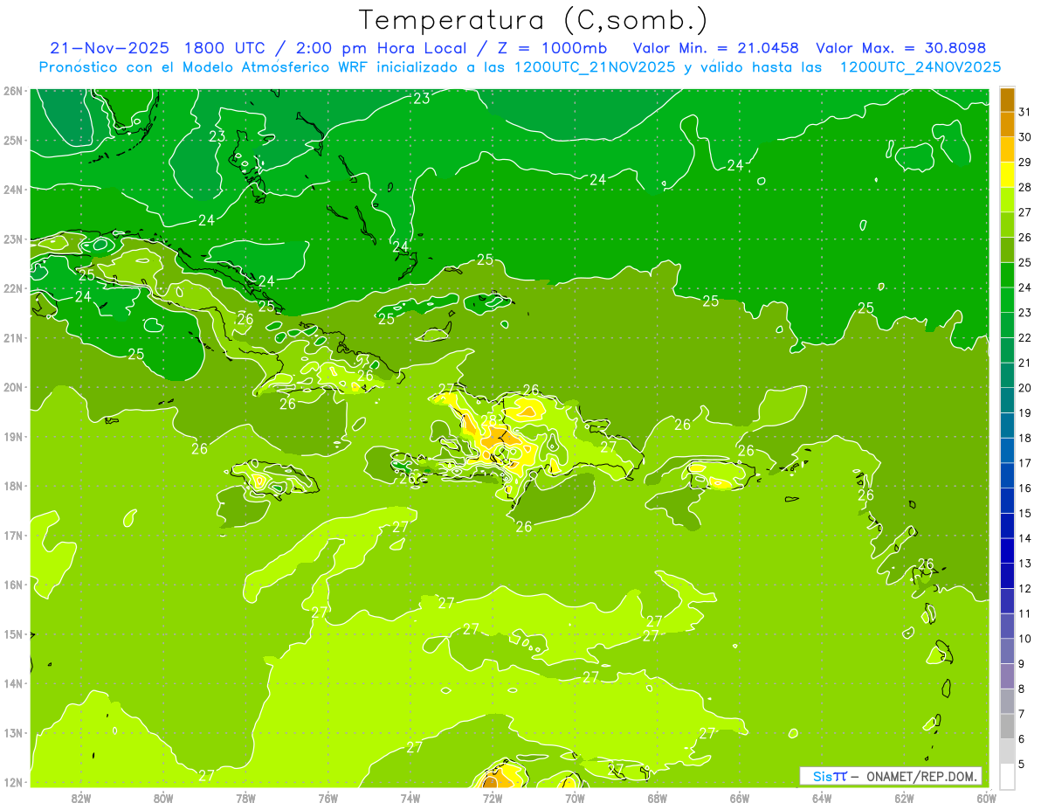Click the latitude axis label 17N
This screenshot has width=1048, height=810.
13,535
